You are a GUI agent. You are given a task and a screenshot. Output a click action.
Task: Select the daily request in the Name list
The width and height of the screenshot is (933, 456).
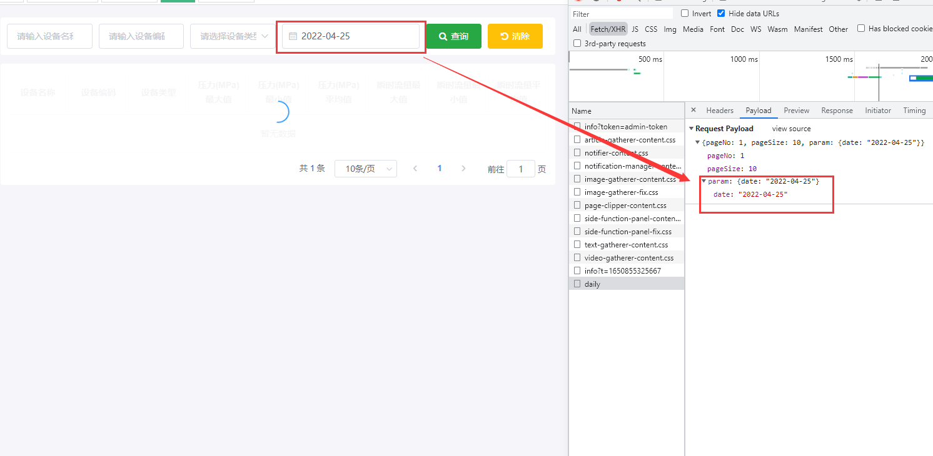[592, 284]
